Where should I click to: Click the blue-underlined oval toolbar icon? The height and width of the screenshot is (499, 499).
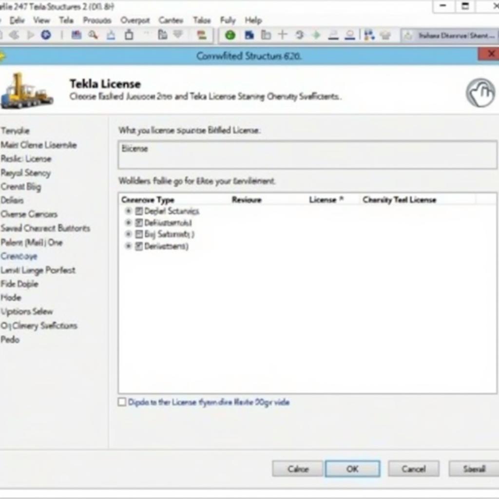[x=350, y=35]
